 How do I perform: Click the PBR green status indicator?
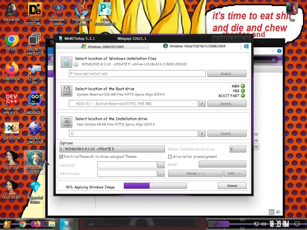243,91
